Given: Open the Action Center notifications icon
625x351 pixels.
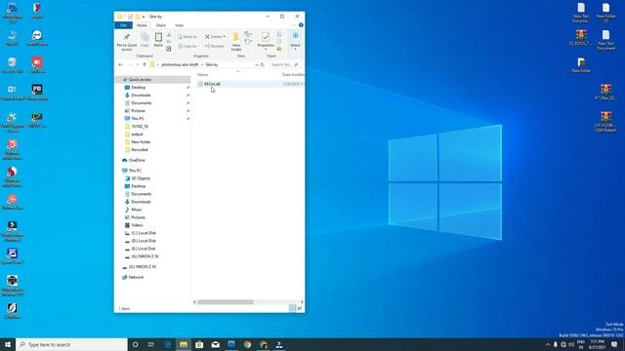Looking at the screenshot, I should [614, 344].
